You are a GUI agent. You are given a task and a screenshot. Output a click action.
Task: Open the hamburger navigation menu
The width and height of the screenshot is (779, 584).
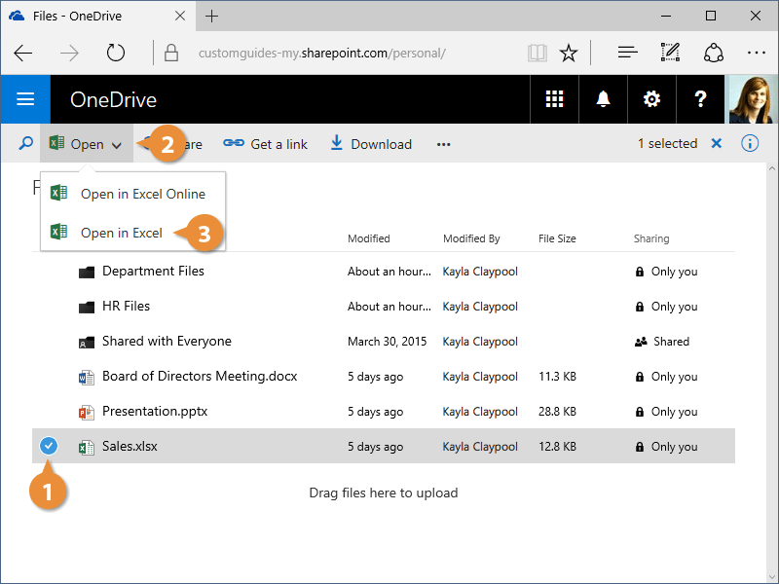coord(25,99)
